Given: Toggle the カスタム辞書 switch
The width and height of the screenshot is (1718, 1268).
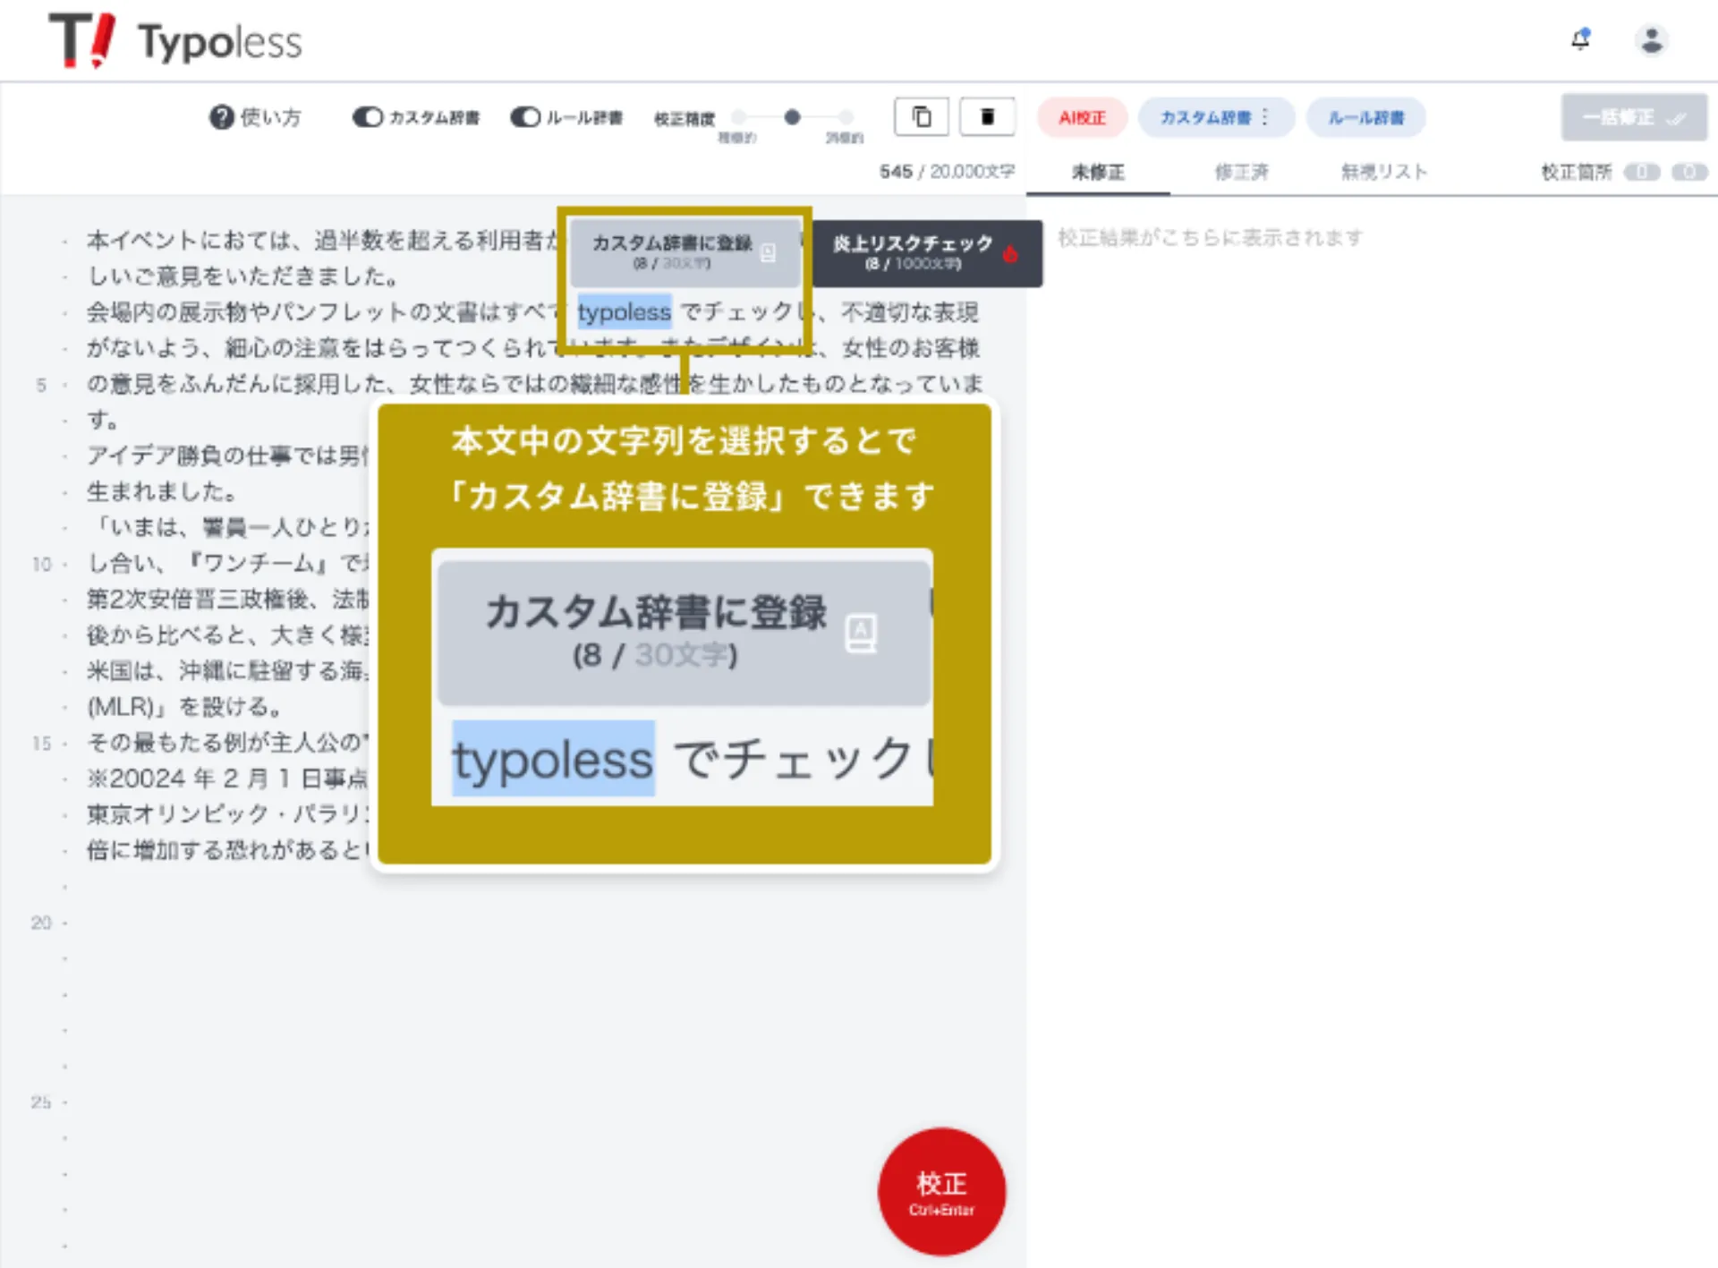Looking at the screenshot, I should pyautogui.click(x=367, y=117).
